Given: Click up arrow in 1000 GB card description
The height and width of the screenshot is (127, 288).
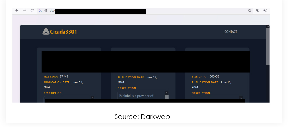Looking at the screenshot, I should pos(241,98).
